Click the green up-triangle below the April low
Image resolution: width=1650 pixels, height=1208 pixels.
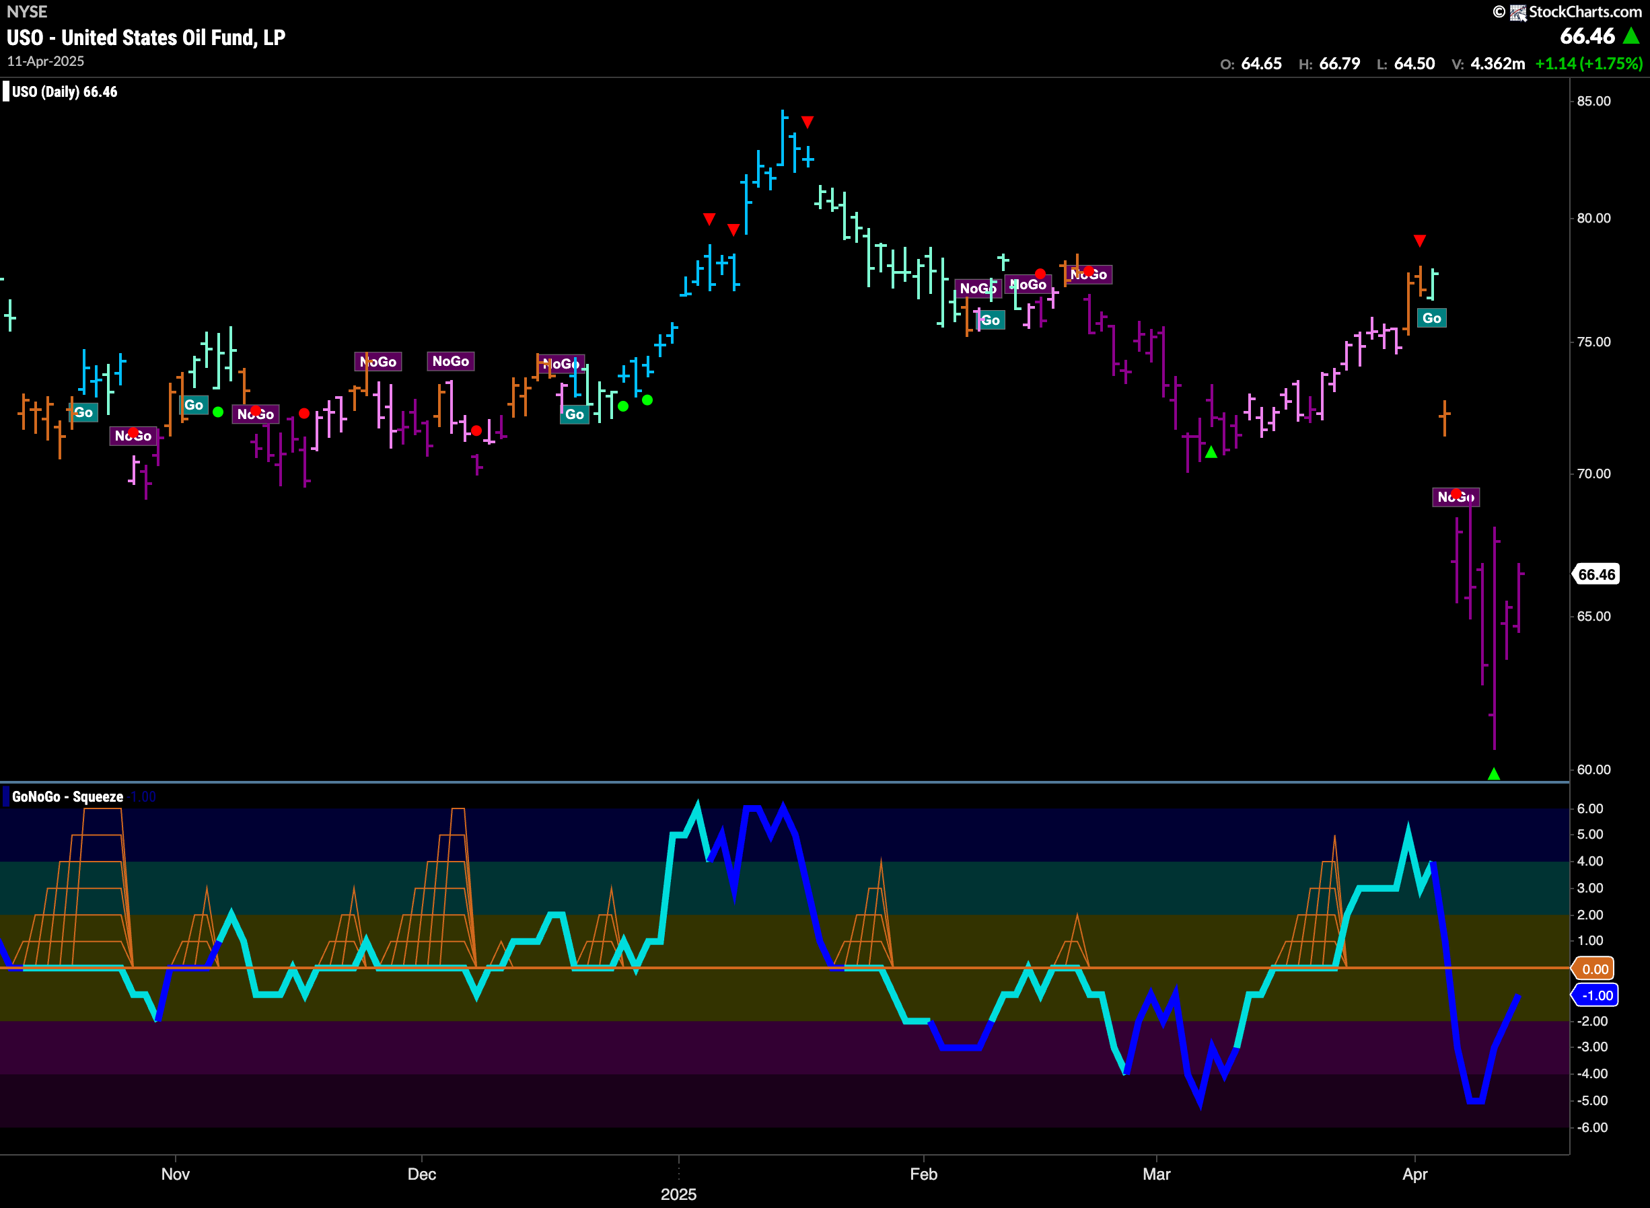point(1493,773)
